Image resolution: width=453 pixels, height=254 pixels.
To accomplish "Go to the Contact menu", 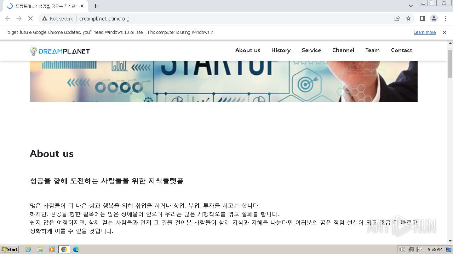I will (x=402, y=50).
